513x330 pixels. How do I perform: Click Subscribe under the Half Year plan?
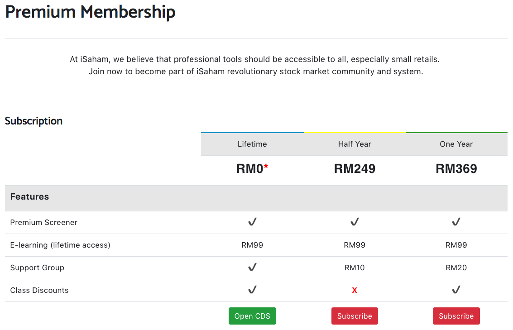coord(355,316)
